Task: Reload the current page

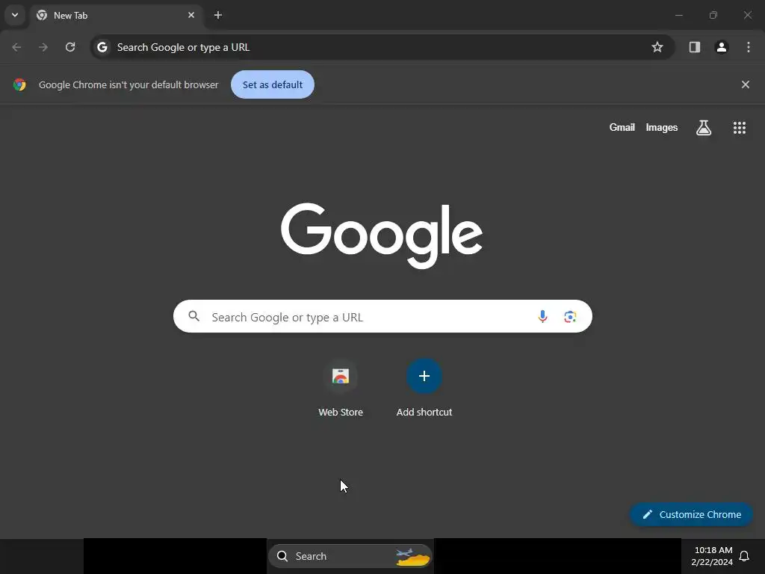Action: point(70,47)
